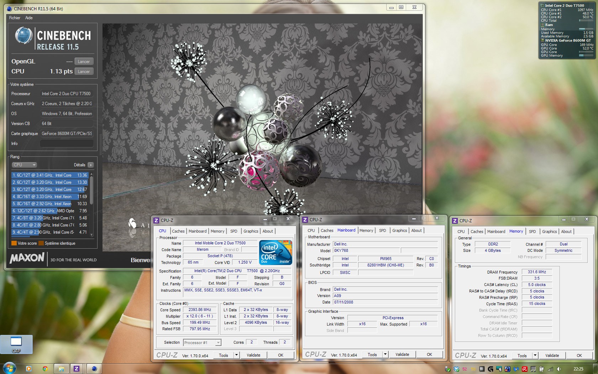Open the Aide menu in Cinebench
Image resolution: width=598 pixels, height=374 pixels.
click(x=29, y=18)
